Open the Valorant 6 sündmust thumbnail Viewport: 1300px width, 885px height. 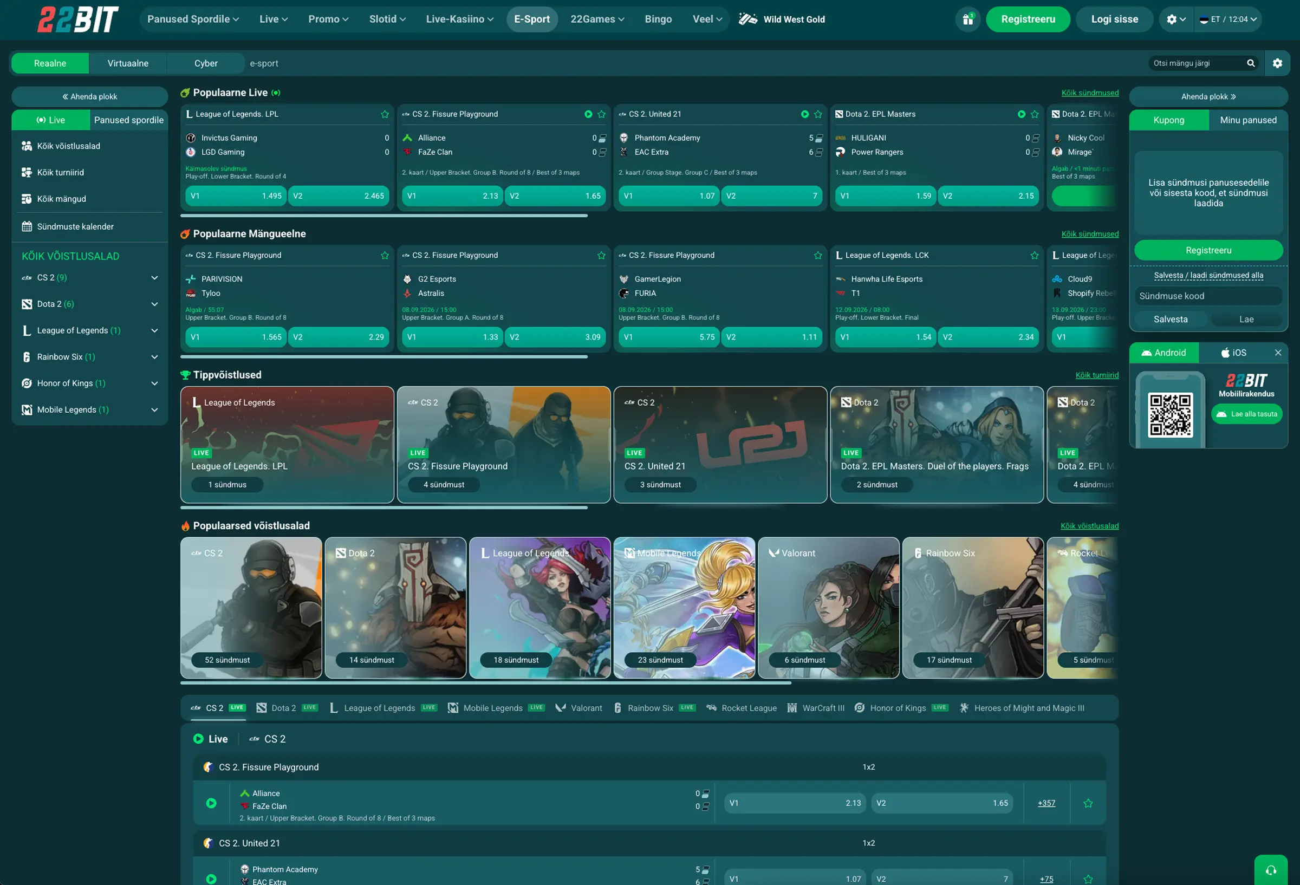coord(828,608)
